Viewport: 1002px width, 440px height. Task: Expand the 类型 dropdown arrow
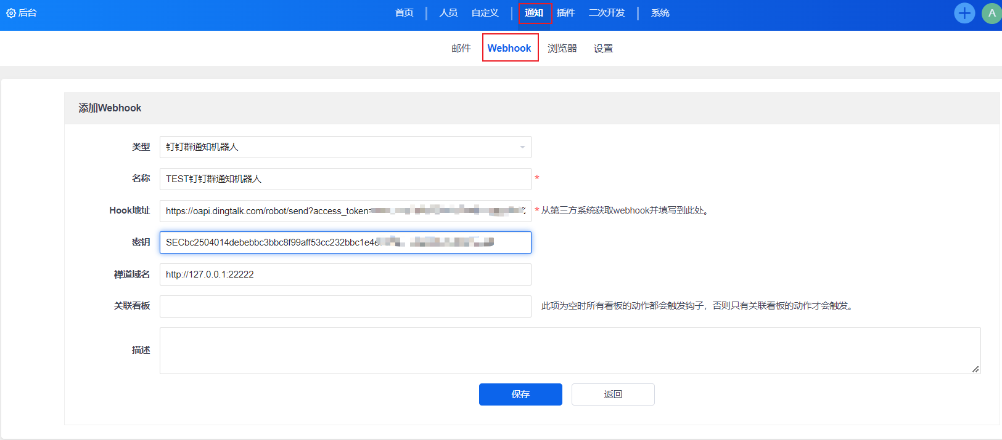pyautogui.click(x=522, y=147)
